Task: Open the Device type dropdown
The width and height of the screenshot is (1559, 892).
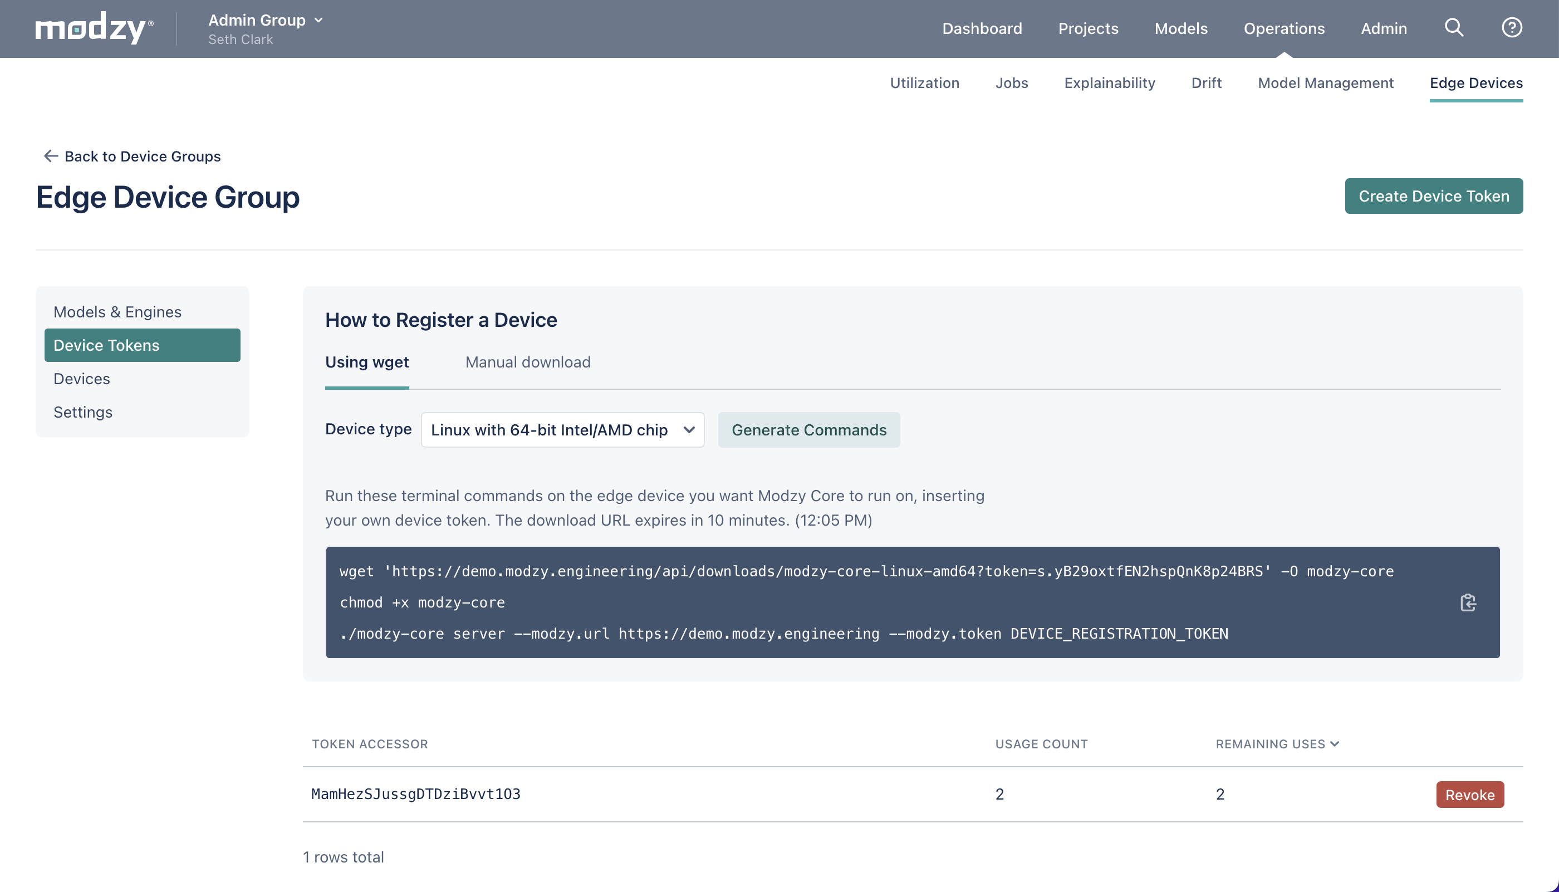Action: tap(562, 429)
